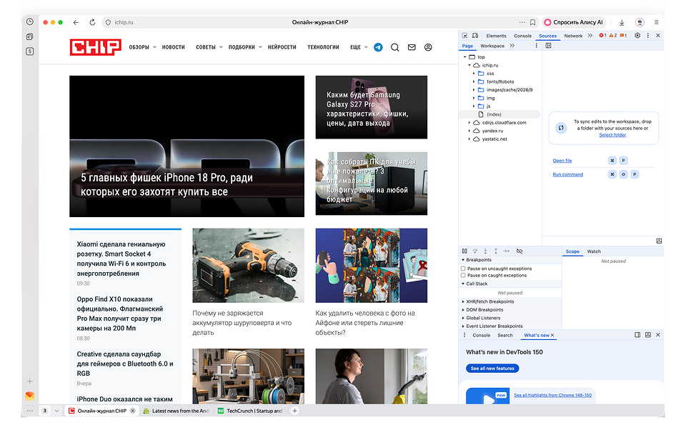The height and width of the screenshot is (445, 686).
Task: Toggle the Sources navigator sidebar icon
Action: point(548,46)
